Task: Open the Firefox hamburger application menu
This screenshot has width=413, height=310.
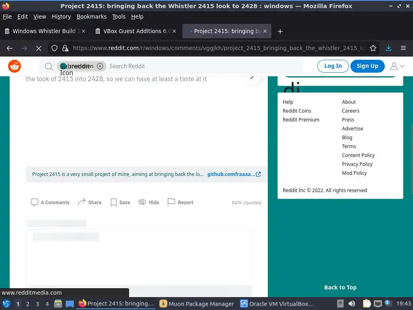Action: pos(403,48)
